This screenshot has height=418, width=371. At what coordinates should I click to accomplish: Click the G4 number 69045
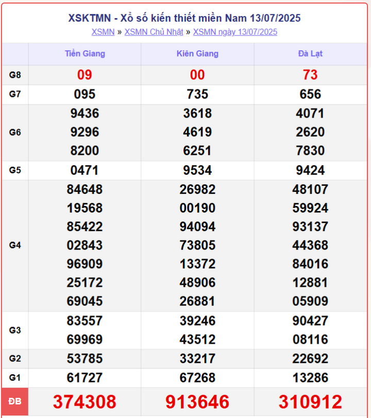(85, 301)
